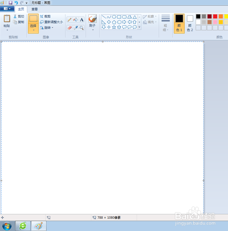Open the blue Paint file menu button

point(7,9)
